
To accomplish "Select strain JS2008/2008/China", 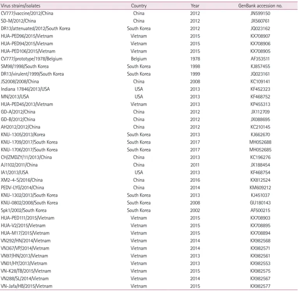I will click(20, 82).
